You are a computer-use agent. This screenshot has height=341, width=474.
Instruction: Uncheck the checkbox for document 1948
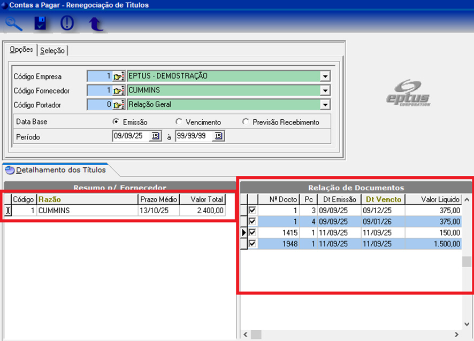click(253, 244)
